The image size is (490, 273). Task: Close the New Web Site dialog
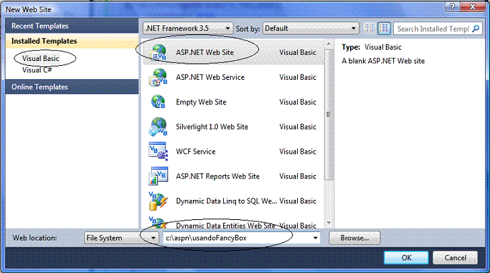(473, 6)
